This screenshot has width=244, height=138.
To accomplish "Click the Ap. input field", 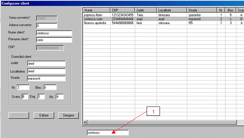I will click(60, 97).
